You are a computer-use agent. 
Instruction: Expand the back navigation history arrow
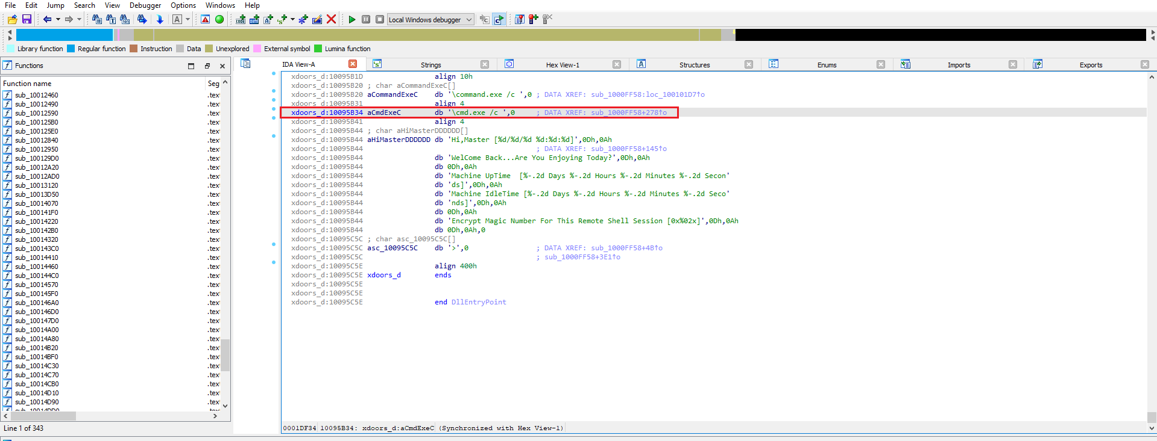pos(58,19)
